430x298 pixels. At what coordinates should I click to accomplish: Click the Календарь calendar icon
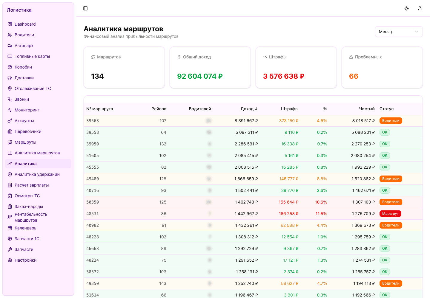click(x=10, y=228)
